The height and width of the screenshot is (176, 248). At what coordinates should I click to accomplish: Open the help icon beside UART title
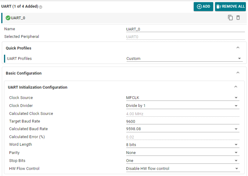click(x=41, y=7)
